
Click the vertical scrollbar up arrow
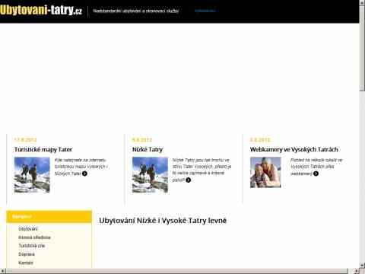[362, 2]
